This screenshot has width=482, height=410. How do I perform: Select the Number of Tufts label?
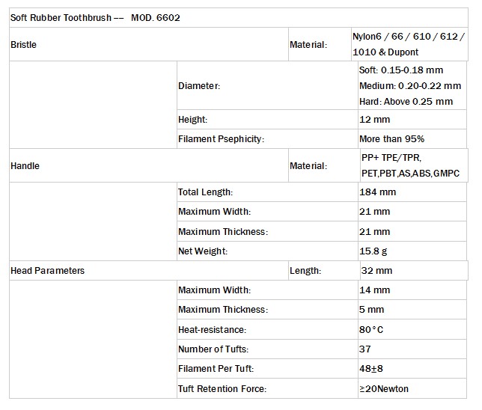213,349
